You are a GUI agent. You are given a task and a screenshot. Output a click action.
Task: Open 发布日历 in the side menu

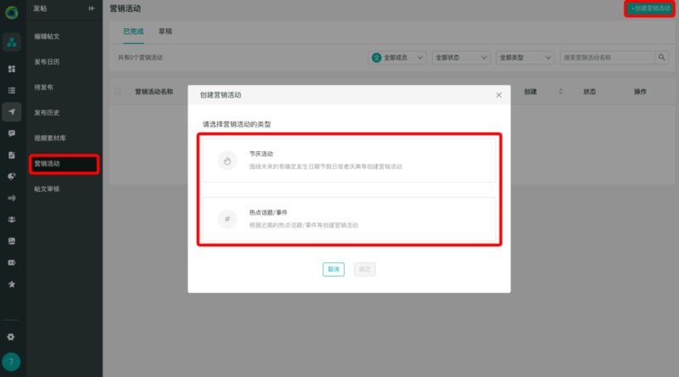pos(47,62)
